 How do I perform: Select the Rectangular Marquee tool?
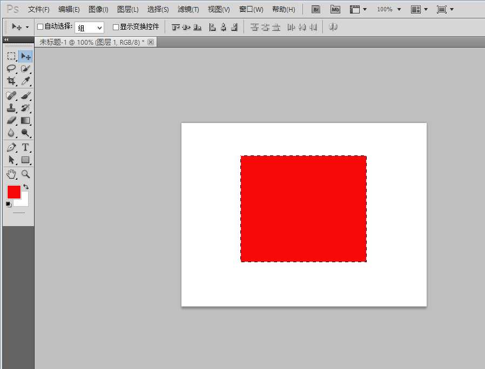click(x=11, y=56)
